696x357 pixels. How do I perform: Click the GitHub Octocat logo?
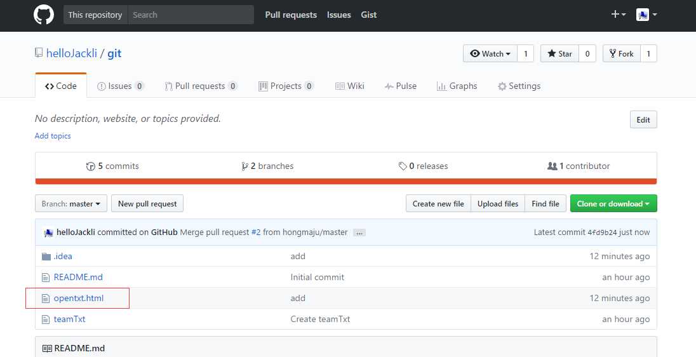44,15
